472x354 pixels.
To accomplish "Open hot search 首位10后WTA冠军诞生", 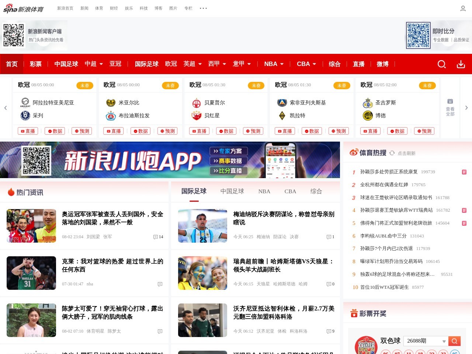I will pyautogui.click(x=385, y=287).
